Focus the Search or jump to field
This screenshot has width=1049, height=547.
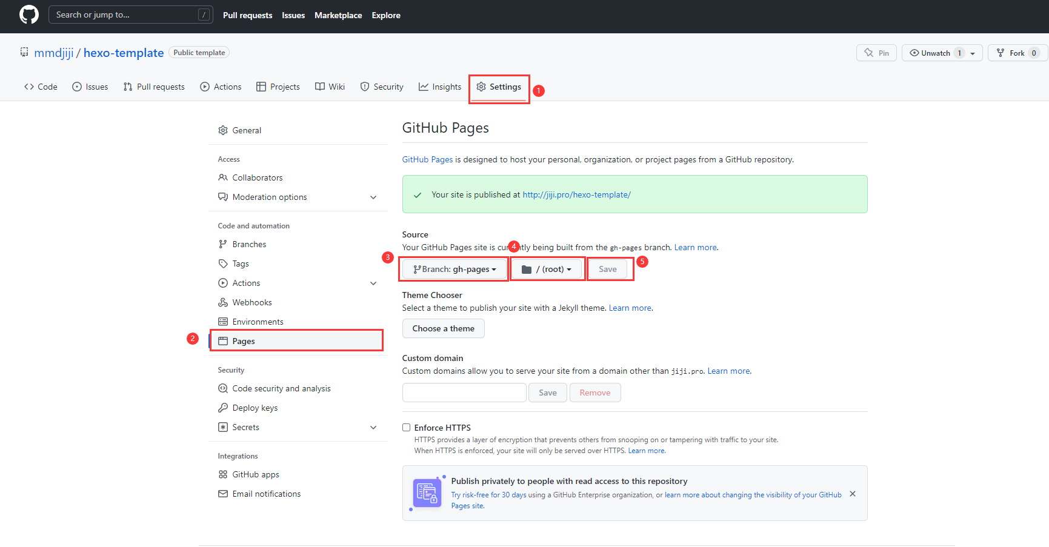coord(131,15)
